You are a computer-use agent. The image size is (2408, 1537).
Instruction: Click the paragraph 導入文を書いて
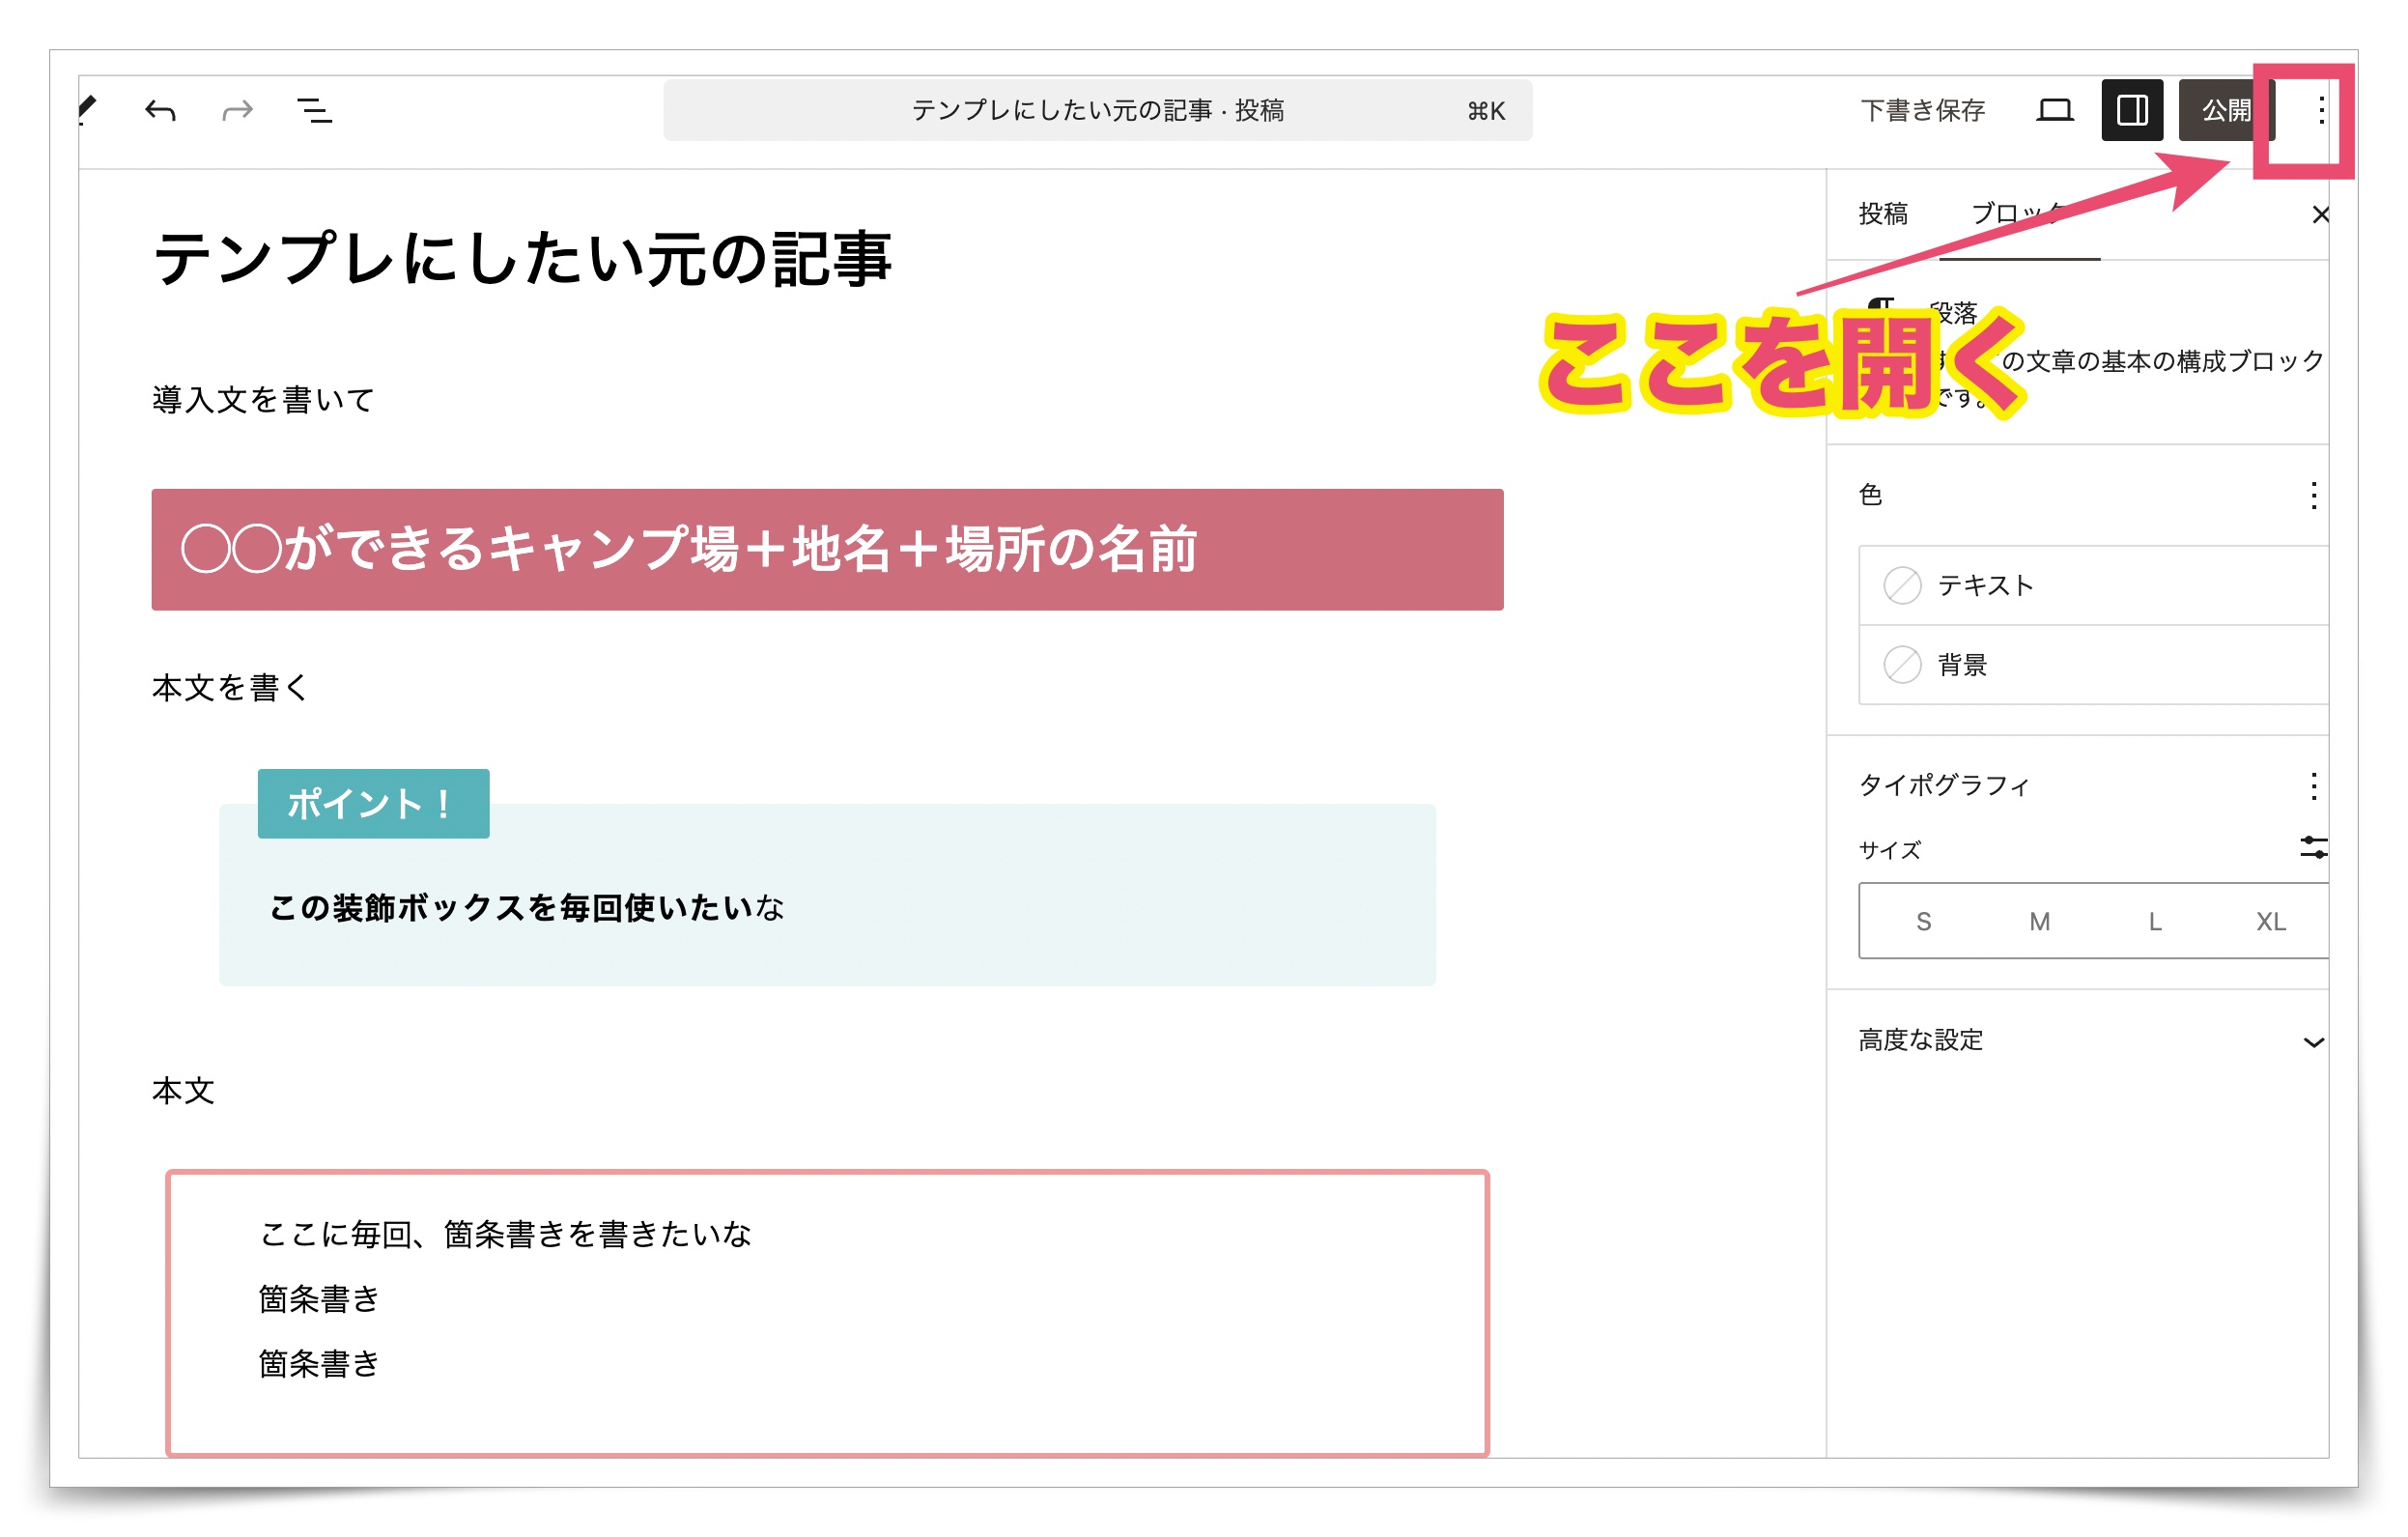click(x=263, y=400)
